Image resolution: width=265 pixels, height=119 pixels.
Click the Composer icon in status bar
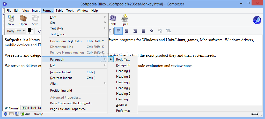tap(17, 114)
